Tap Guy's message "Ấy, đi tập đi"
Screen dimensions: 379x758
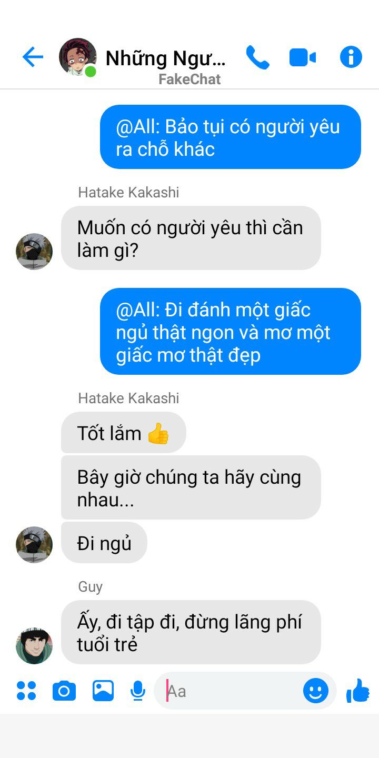coord(191,632)
